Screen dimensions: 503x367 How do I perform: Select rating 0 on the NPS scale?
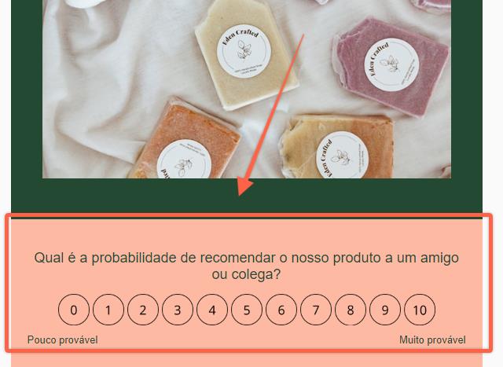click(x=74, y=310)
